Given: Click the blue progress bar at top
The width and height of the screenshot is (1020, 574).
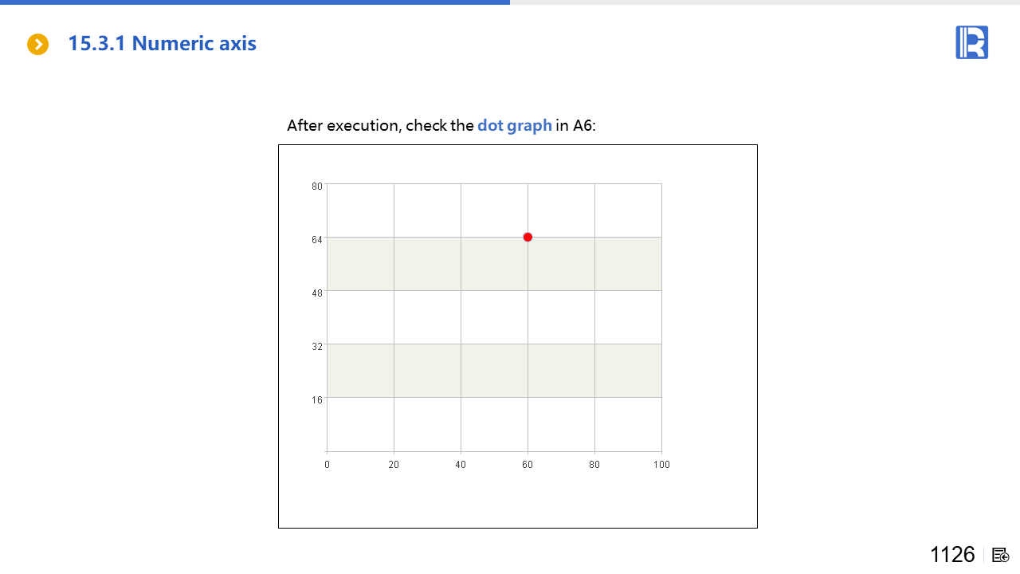Looking at the screenshot, I should tap(255, 2).
